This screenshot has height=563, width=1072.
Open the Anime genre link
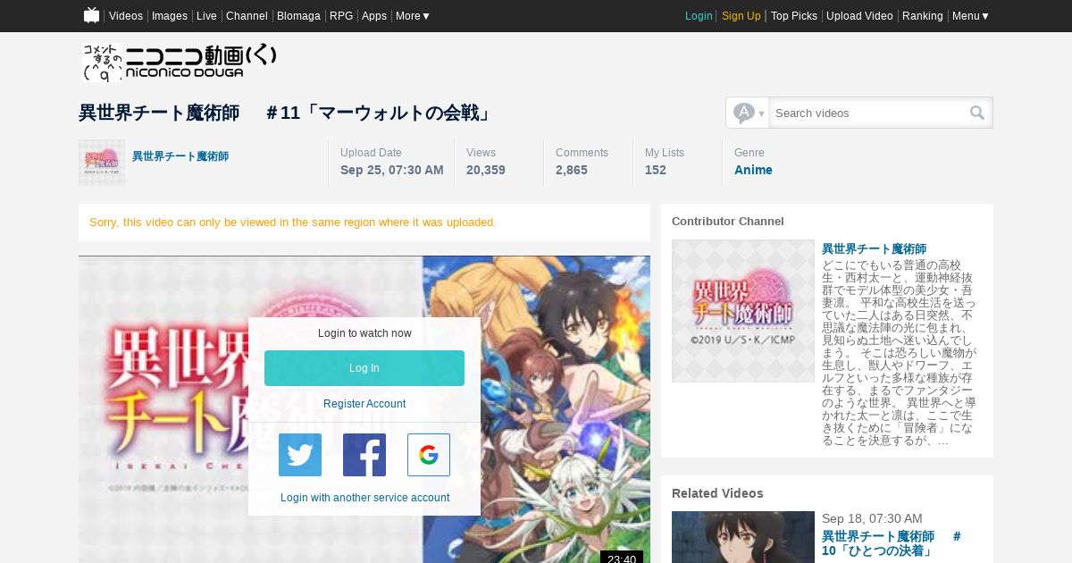tap(753, 170)
